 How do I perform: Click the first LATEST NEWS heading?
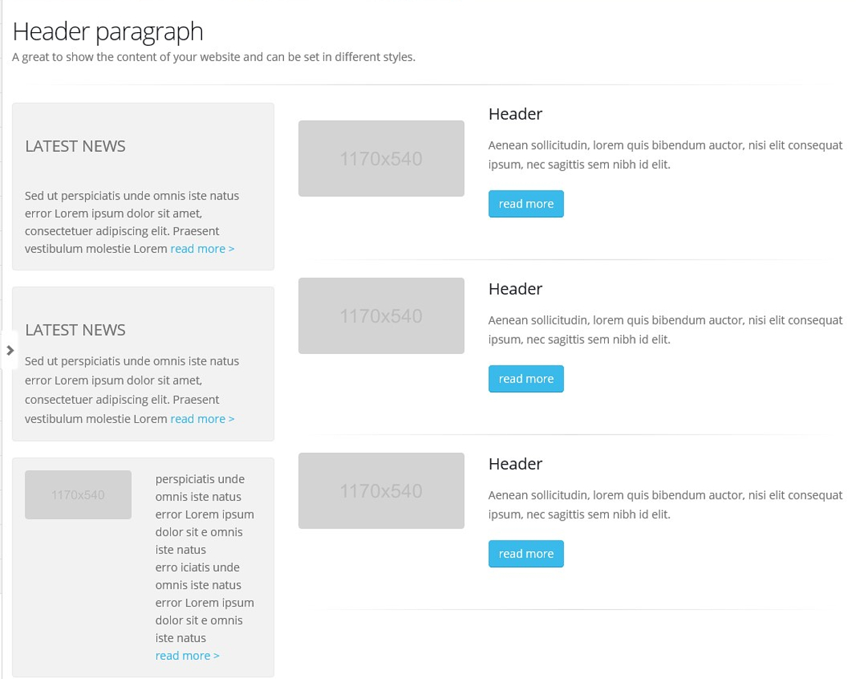pos(75,146)
